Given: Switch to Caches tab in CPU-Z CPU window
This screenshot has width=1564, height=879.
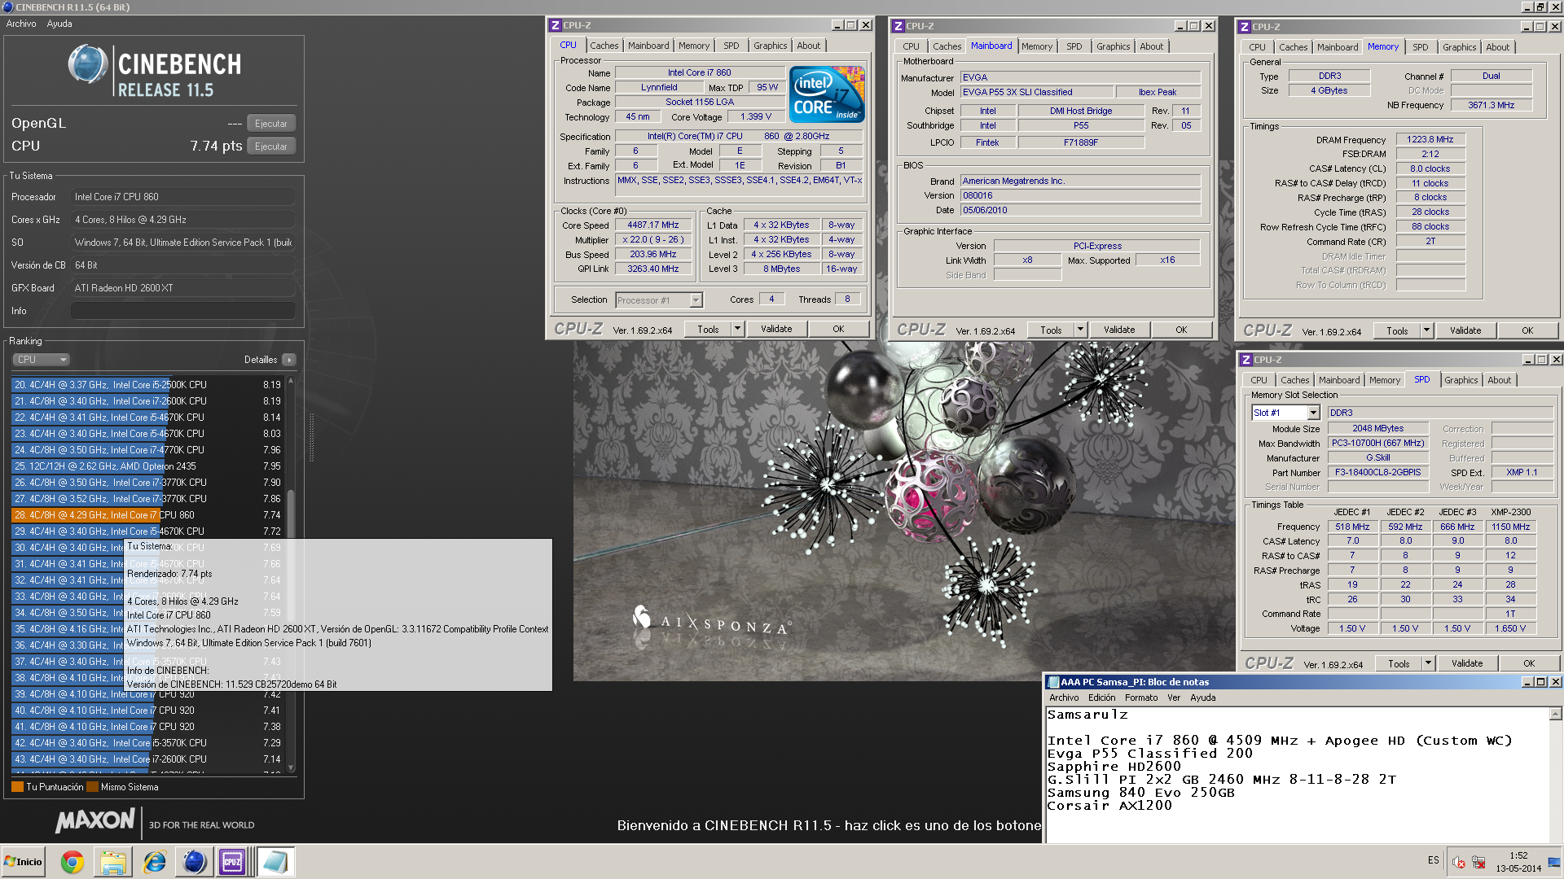Looking at the screenshot, I should tap(604, 46).
